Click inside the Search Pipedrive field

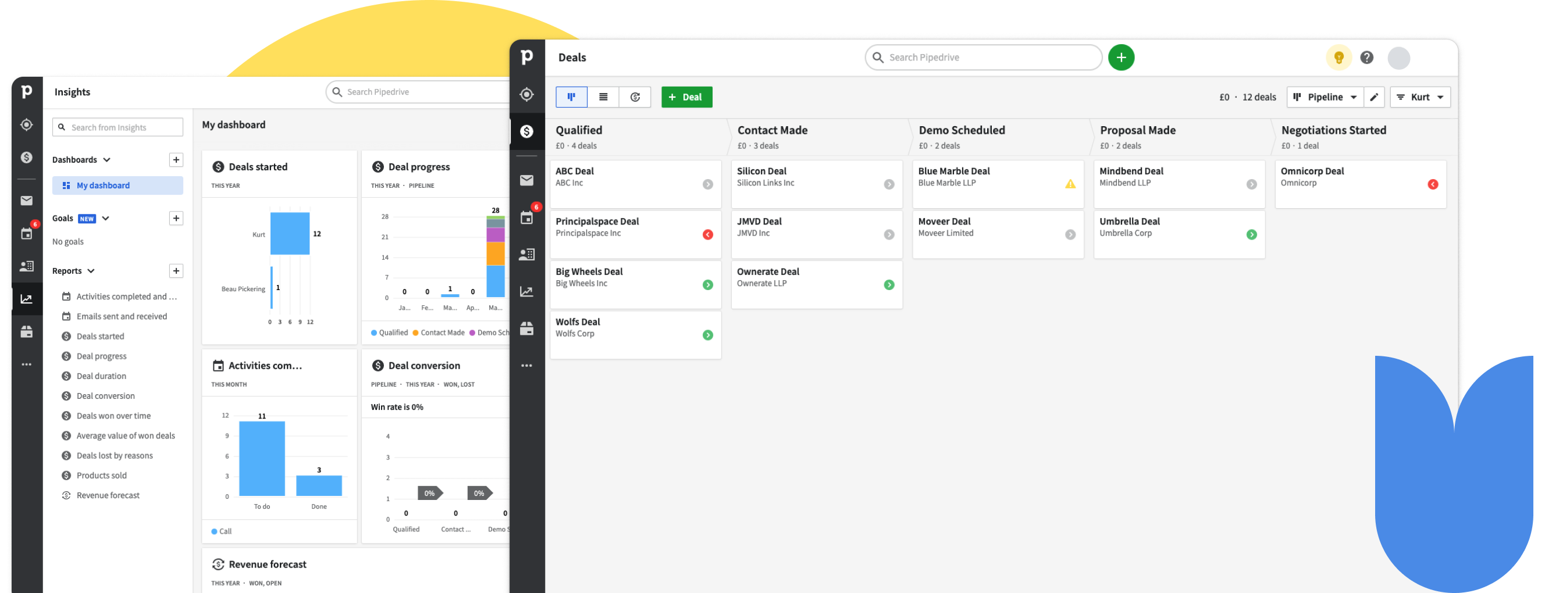(x=984, y=57)
